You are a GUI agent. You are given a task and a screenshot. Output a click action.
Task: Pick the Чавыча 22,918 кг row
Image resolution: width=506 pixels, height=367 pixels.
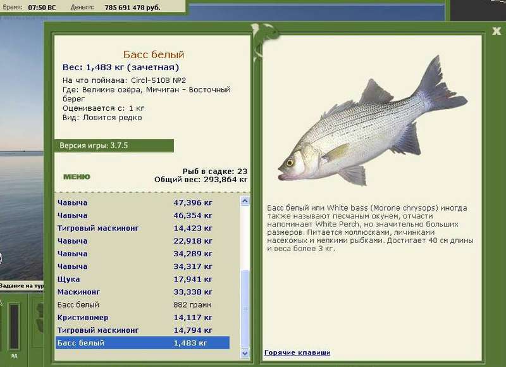point(142,241)
